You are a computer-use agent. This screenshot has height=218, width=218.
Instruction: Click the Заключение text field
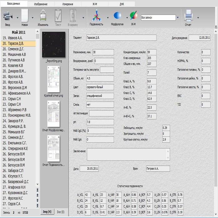[x=128, y=154]
